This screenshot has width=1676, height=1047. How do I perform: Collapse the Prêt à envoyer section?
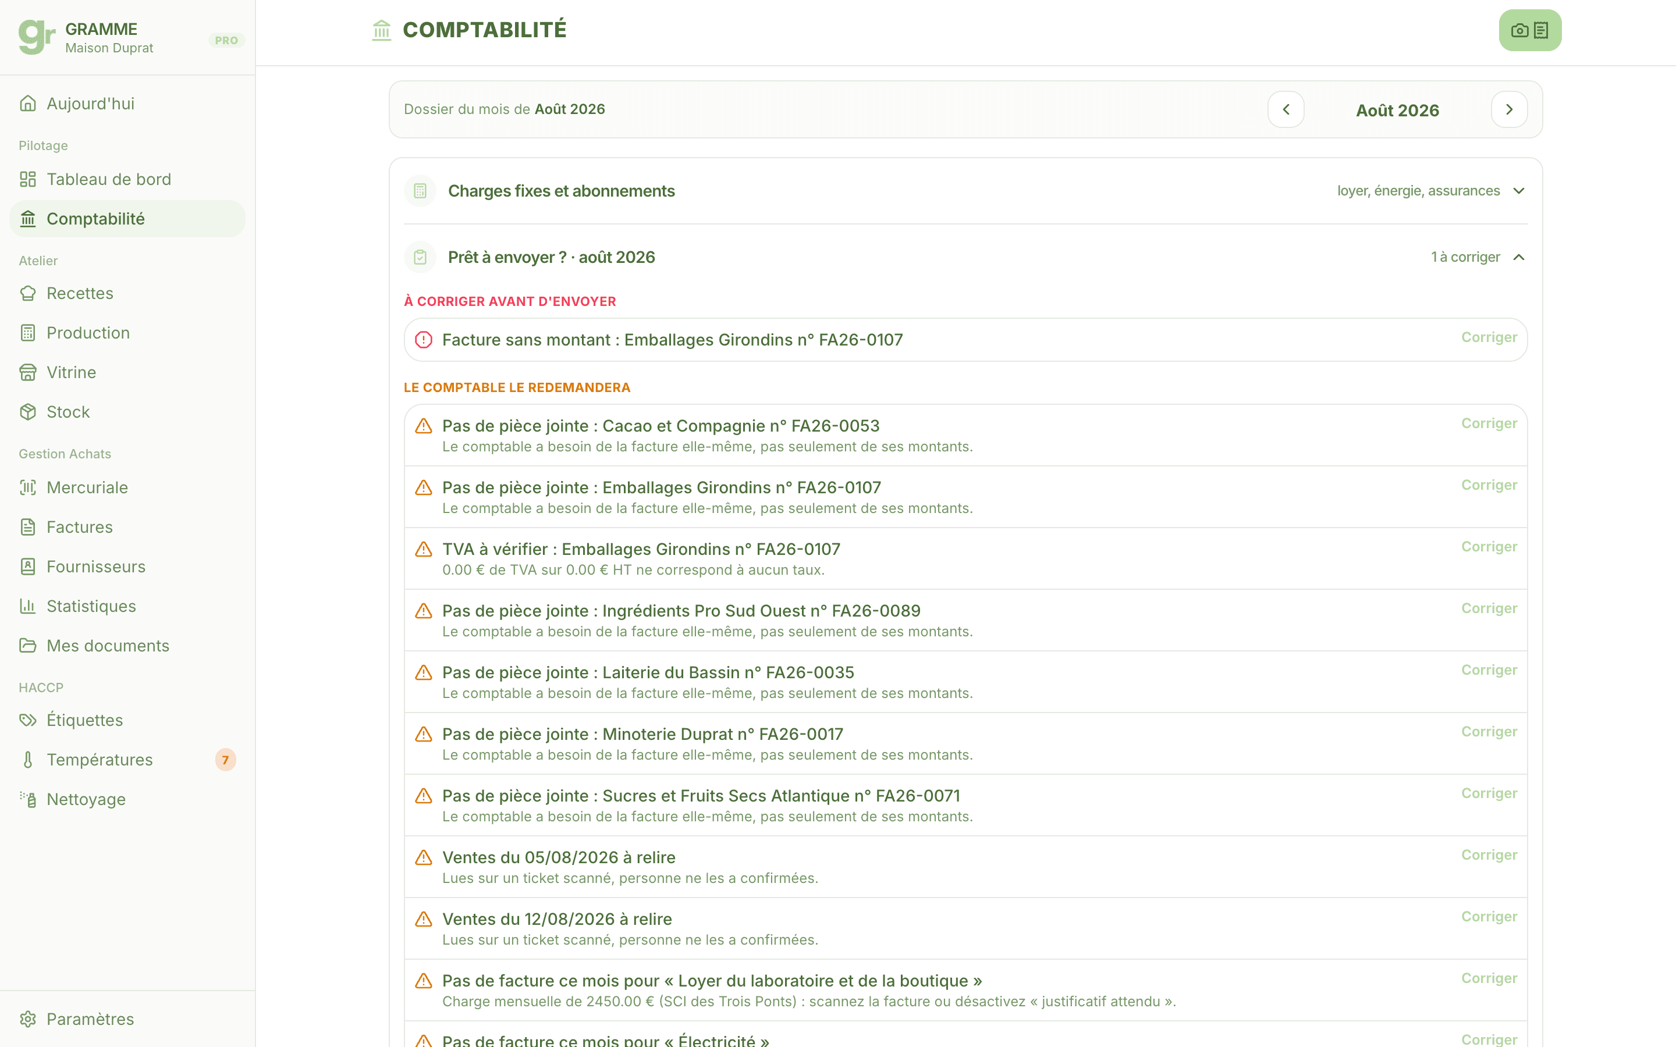coord(965,258)
